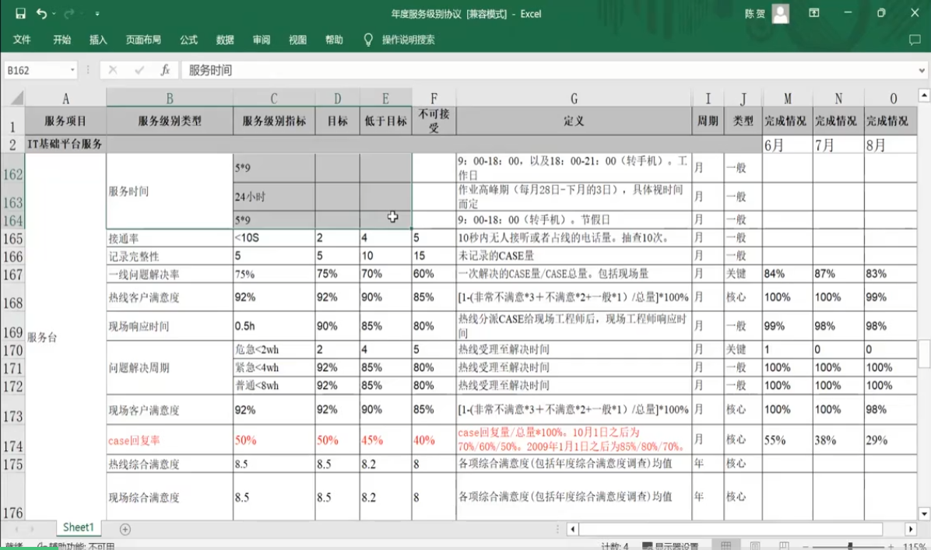Click horizontal scrollbar right arrow
931x550 pixels.
coord(911,529)
